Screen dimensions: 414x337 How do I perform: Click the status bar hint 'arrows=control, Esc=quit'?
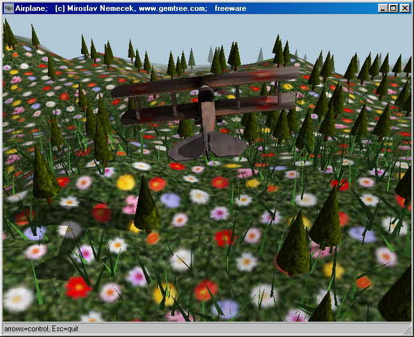45,329
